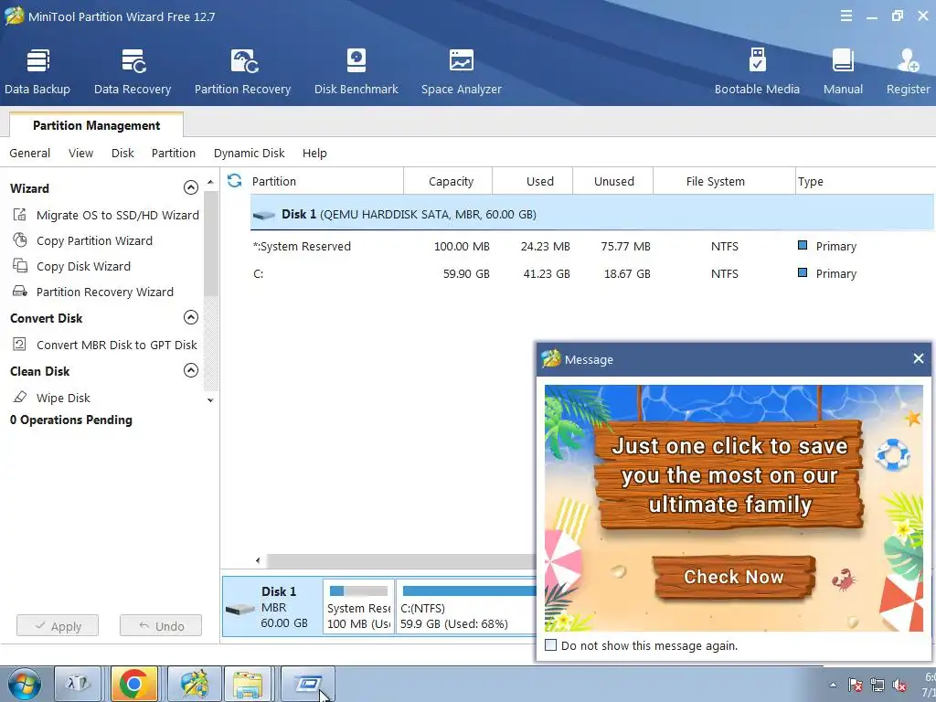Select the System Reserved partition row
The image size is (936, 702).
pyautogui.click(x=592, y=246)
